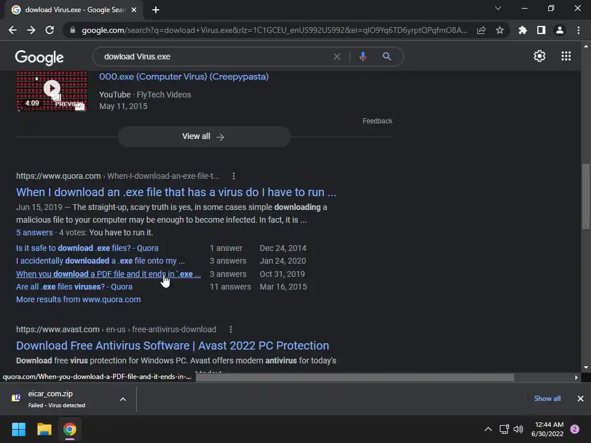Open 'More results from www.quora.com'
The width and height of the screenshot is (591, 443).
[78, 299]
